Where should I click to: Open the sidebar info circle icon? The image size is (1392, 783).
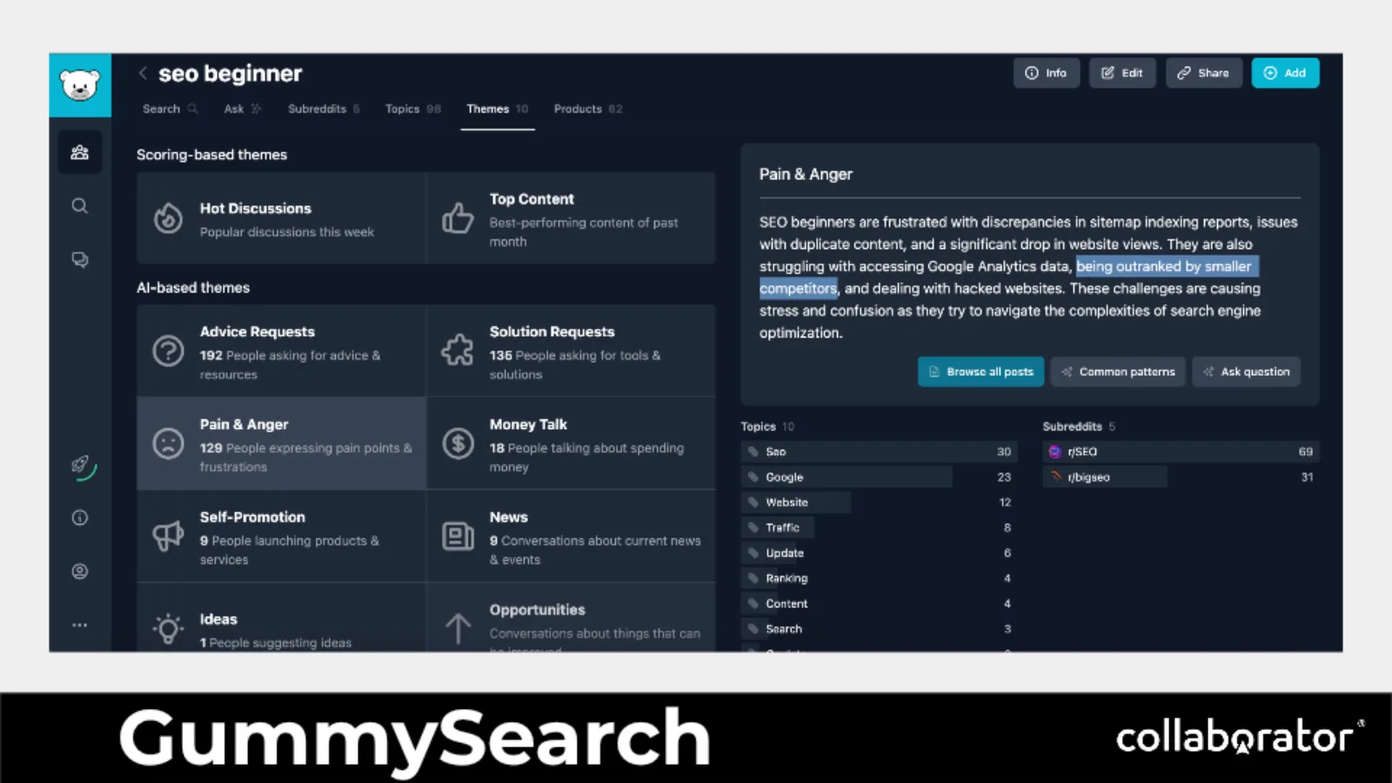(80, 518)
